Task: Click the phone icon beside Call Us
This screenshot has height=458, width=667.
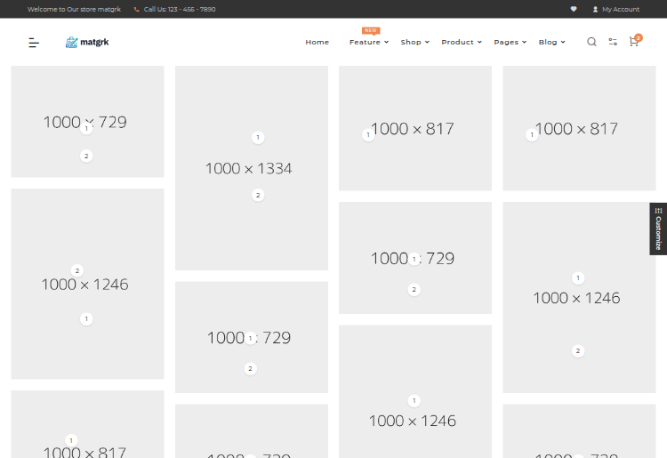Action: (137, 10)
